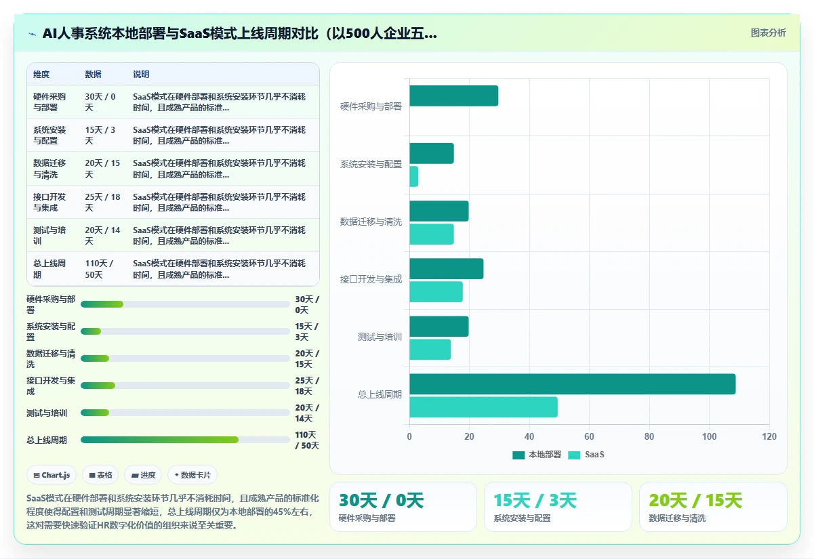Click x-axis tick label 60
The width and height of the screenshot is (814, 559).
pos(589,437)
